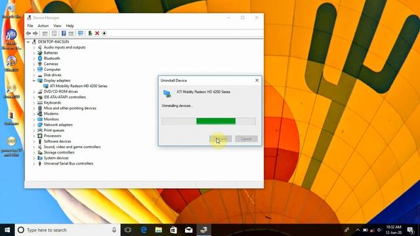Select the Modems tree item
The image size is (420, 236).
click(51, 113)
